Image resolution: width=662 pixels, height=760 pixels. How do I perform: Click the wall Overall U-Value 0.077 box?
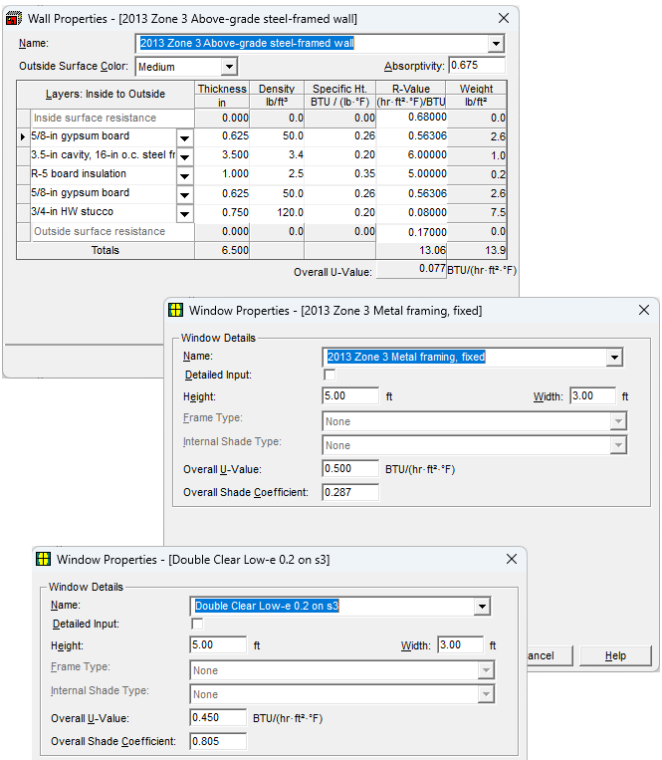pyautogui.click(x=411, y=269)
